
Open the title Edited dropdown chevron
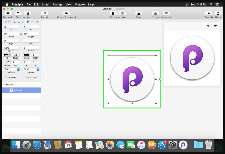click(x=124, y=9)
